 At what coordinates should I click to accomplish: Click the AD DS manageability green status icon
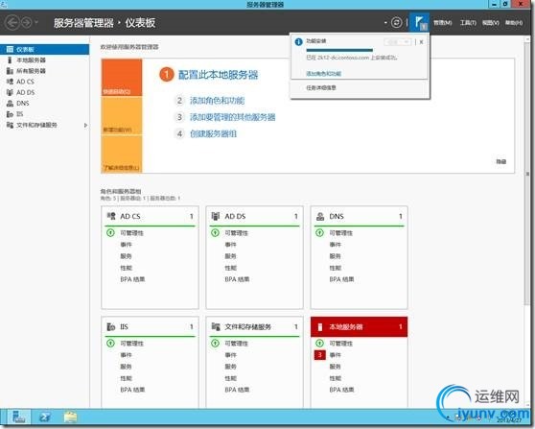(x=216, y=233)
